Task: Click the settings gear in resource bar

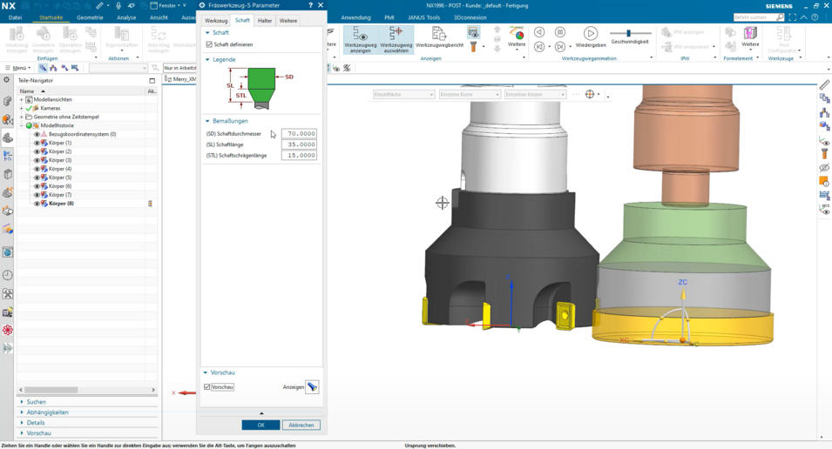Action: pos(6,79)
